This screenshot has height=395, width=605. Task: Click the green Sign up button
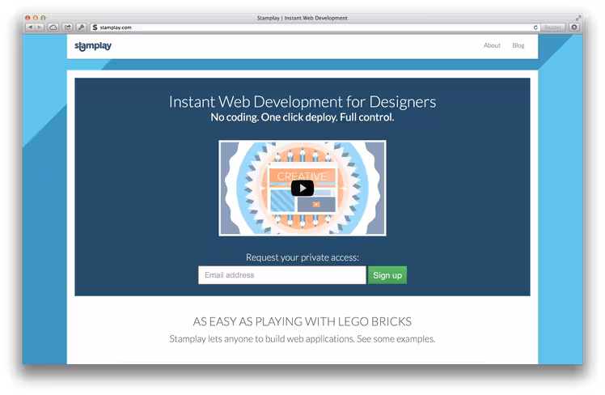tap(387, 275)
